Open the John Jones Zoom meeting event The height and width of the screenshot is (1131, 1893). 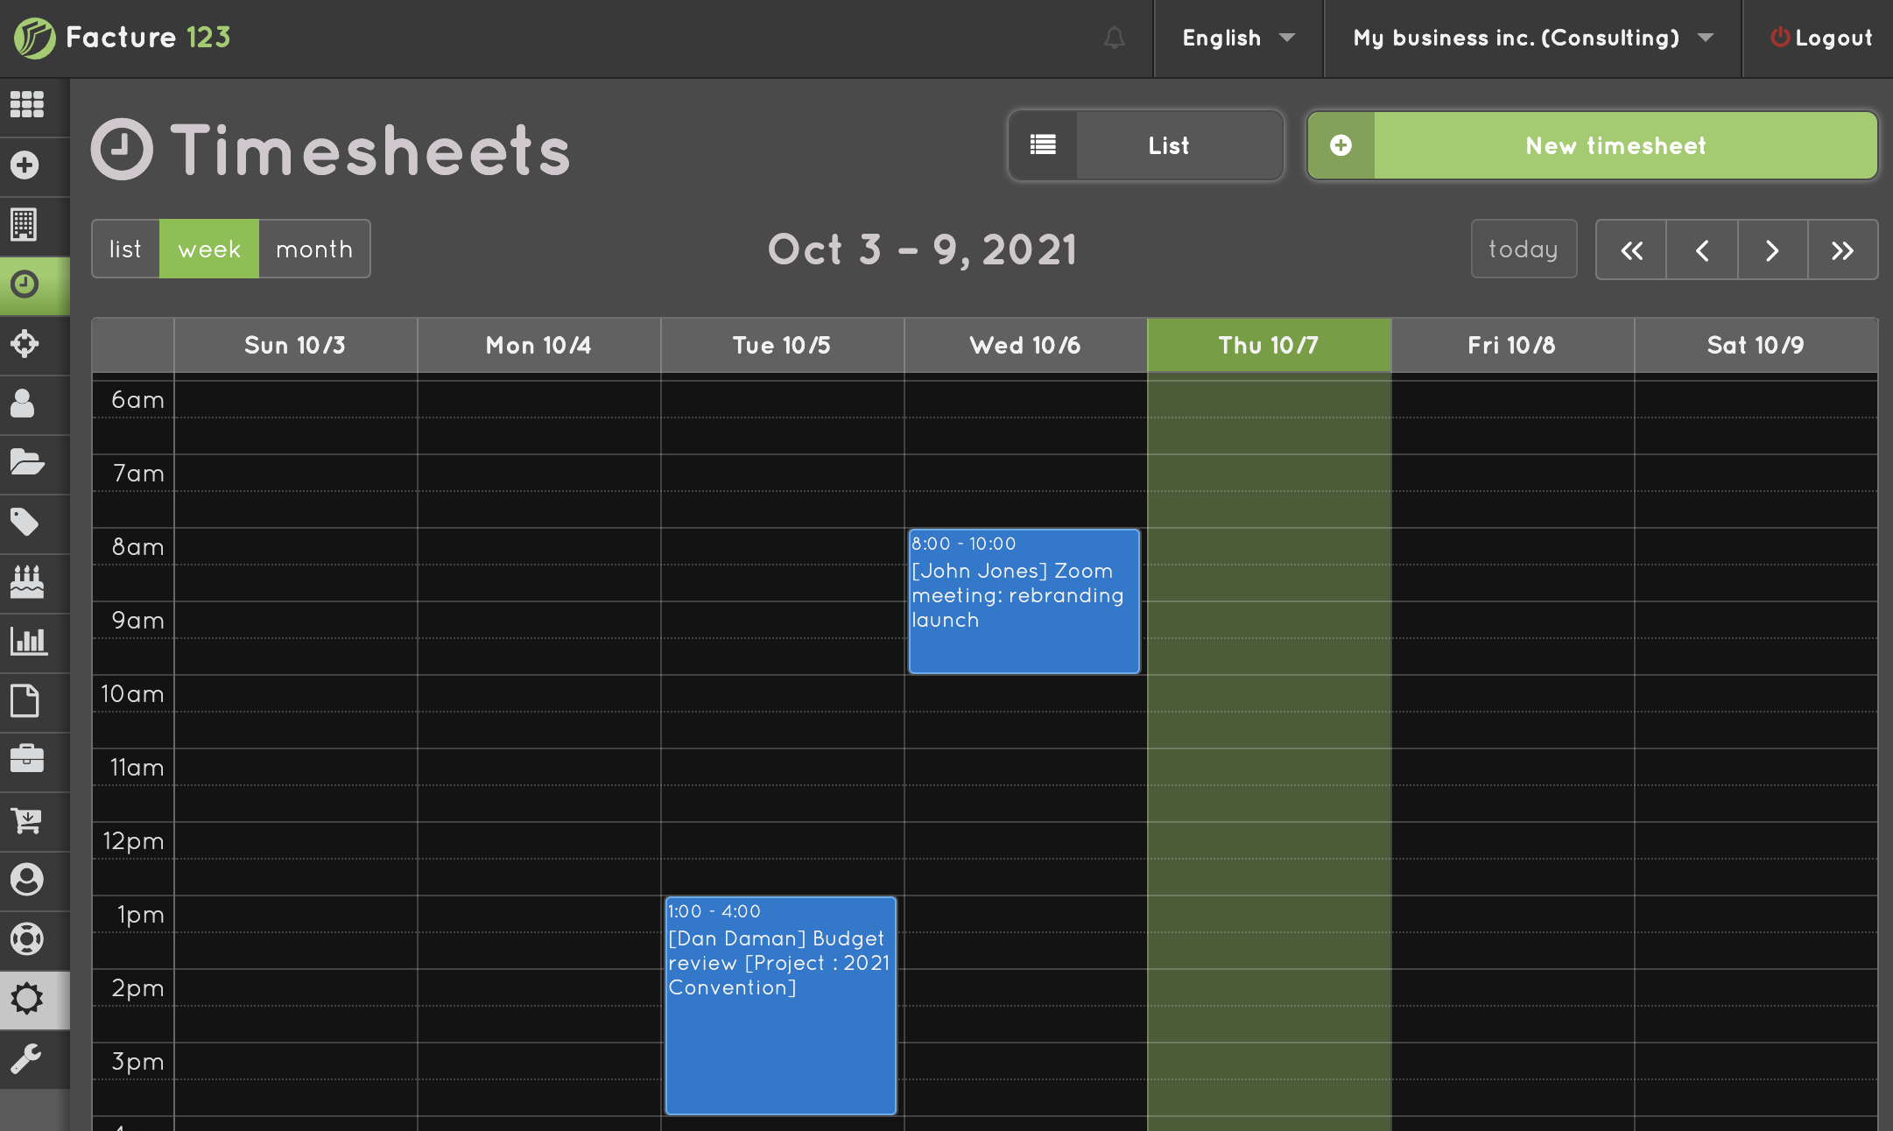[x=1024, y=601]
